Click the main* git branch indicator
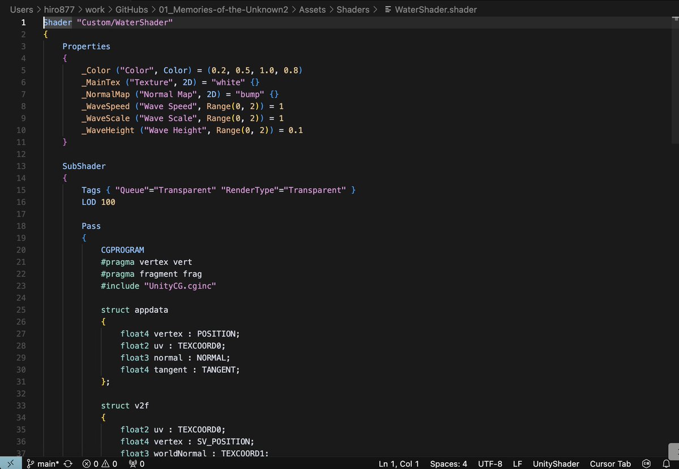Image resolution: width=679 pixels, height=469 pixels. [x=44, y=463]
